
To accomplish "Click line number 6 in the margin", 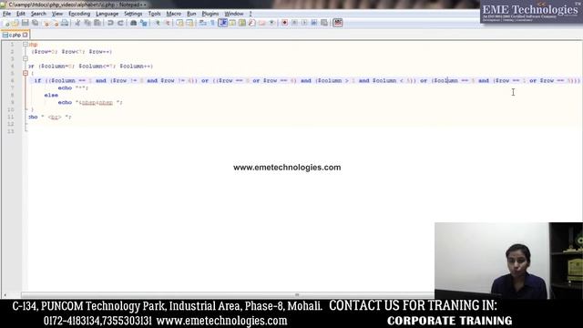I will (x=12, y=81).
